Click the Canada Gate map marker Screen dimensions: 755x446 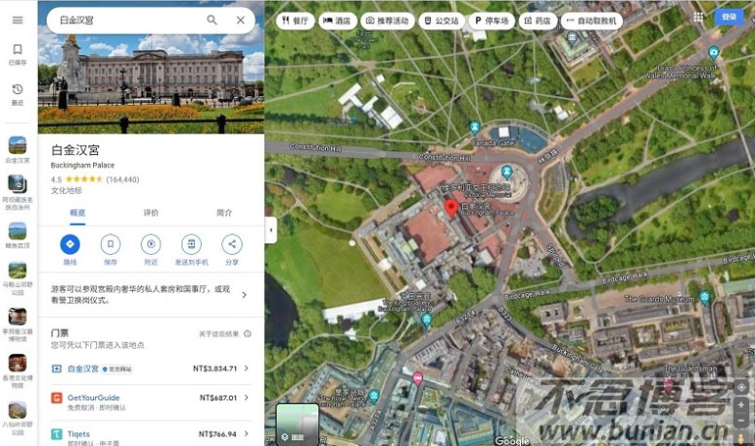(475, 128)
